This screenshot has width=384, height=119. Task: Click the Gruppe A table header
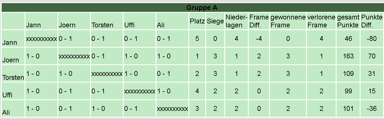(x=202, y=8)
